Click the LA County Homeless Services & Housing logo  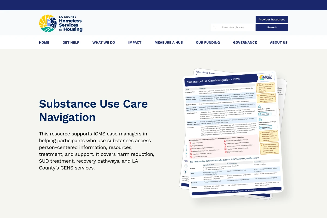click(61, 23)
